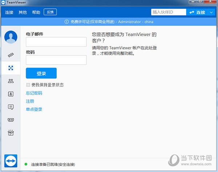Click the TeamViewer logo at sidebar bottom

point(11,161)
